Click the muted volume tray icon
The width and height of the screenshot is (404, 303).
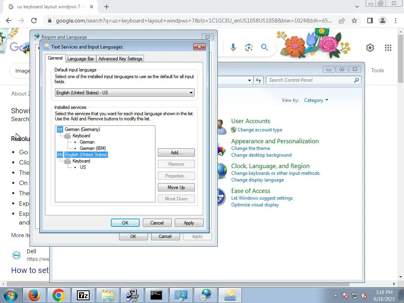(x=364, y=296)
